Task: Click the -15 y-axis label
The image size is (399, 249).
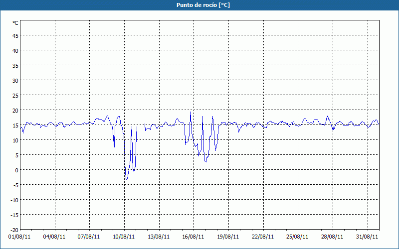Action: pos(14,215)
